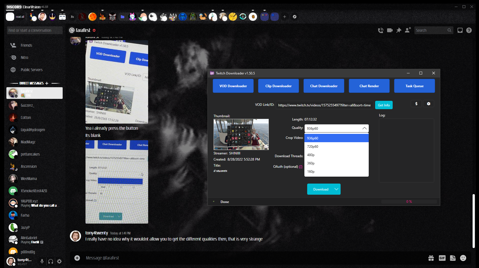Image resolution: width=479 pixels, height=268 pixels.
Task: Mute your microphone
Action: point(42,261)
